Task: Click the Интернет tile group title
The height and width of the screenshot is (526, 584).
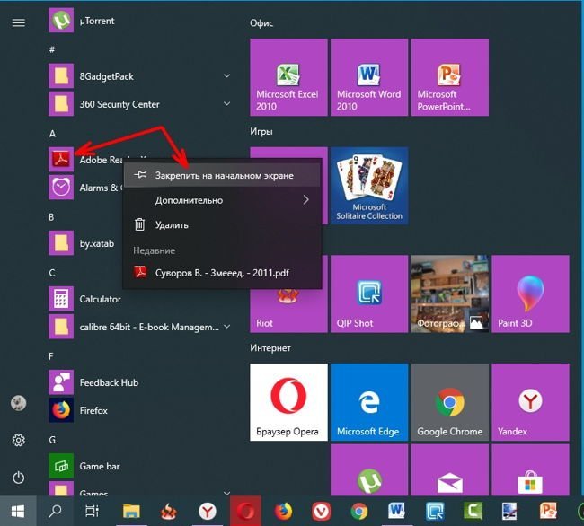Action: point(270,348)
